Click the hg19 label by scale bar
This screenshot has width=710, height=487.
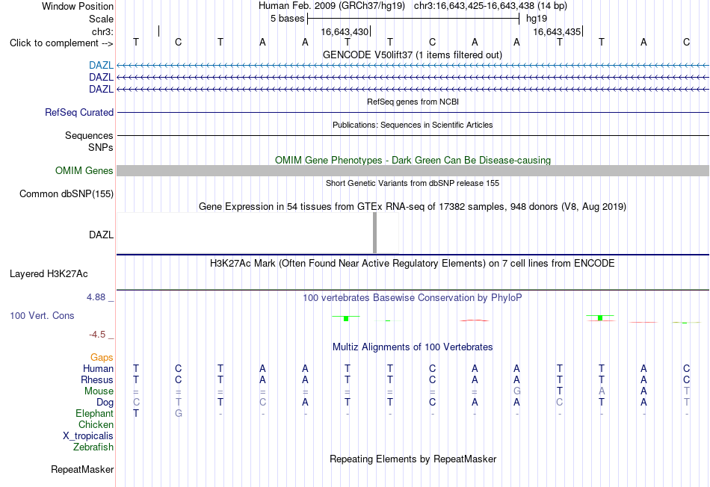(x=537, y=19)
